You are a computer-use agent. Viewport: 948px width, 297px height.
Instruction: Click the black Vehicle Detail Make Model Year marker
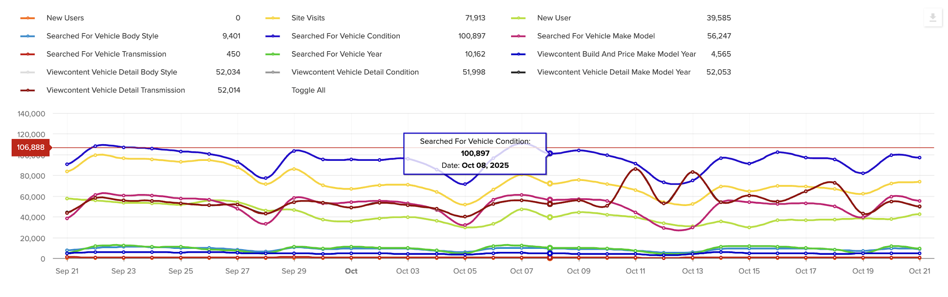[x=518, y=72]
